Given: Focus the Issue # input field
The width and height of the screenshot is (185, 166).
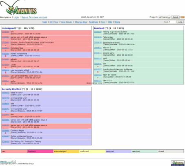Looking at the screenshot, I should tap(169, 22).
